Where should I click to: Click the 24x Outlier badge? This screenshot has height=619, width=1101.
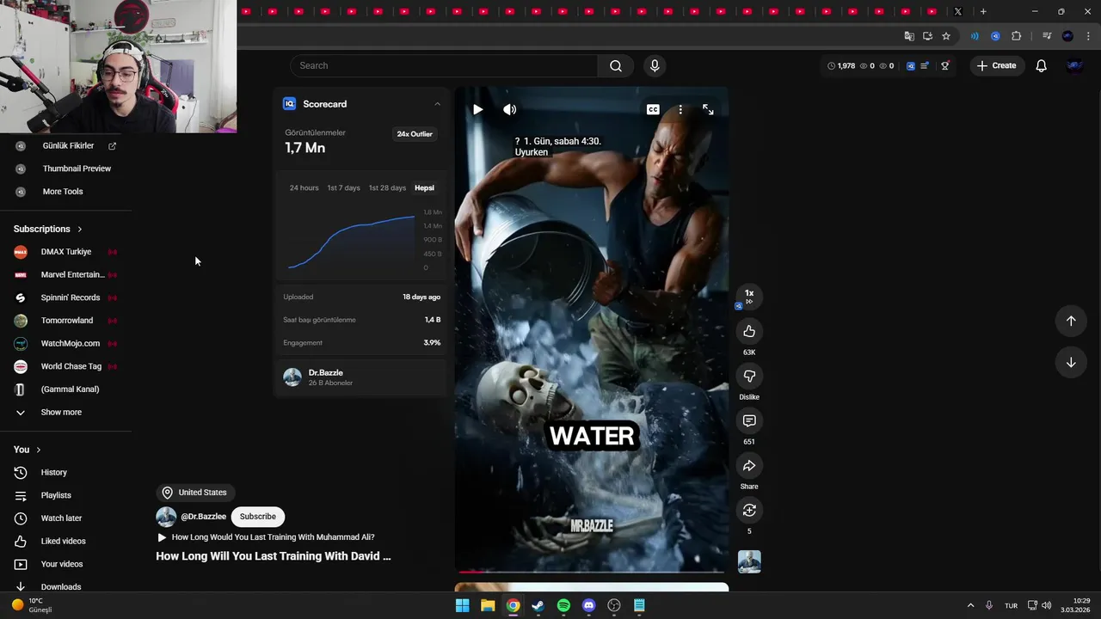pyautogui.click(x=415, y=134)
